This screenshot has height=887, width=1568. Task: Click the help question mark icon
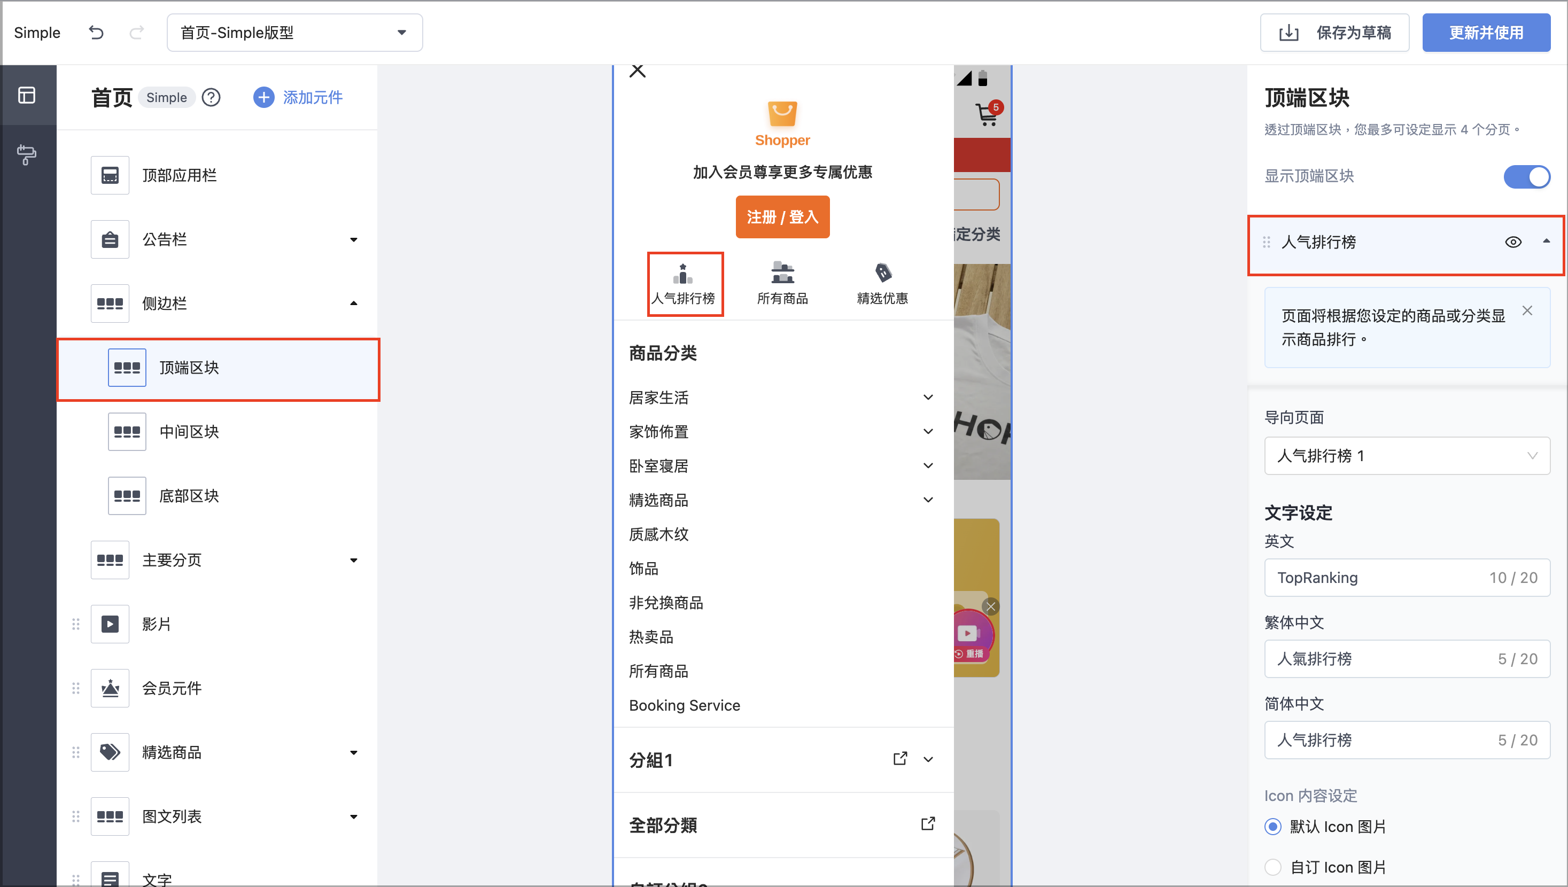211,97
